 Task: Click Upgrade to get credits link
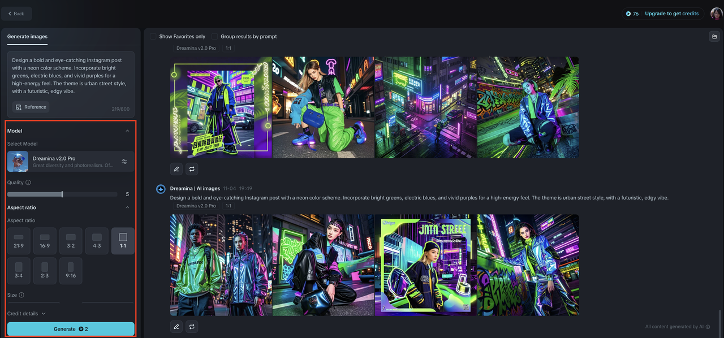[671, 14]
